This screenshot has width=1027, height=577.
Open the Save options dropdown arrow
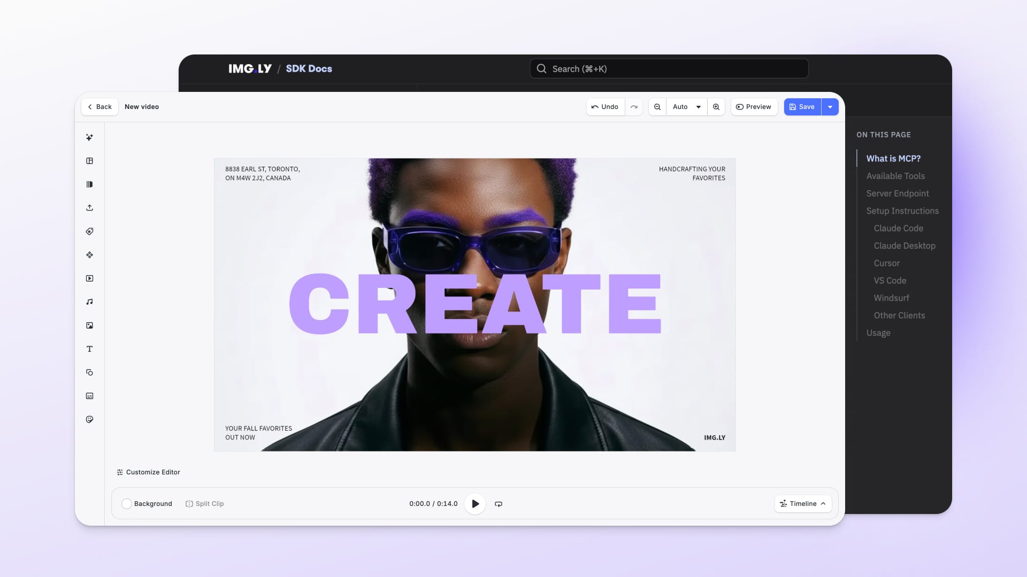[x=830, y=107]
